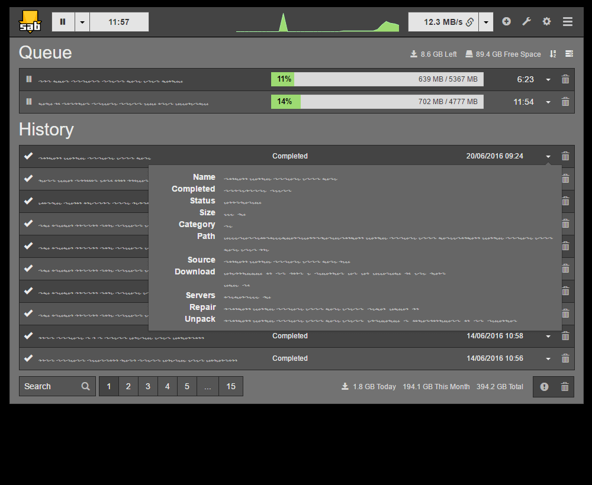Click the 12.3 MB/s speed button
Screen dimensions: 592x485
point(443,22)
